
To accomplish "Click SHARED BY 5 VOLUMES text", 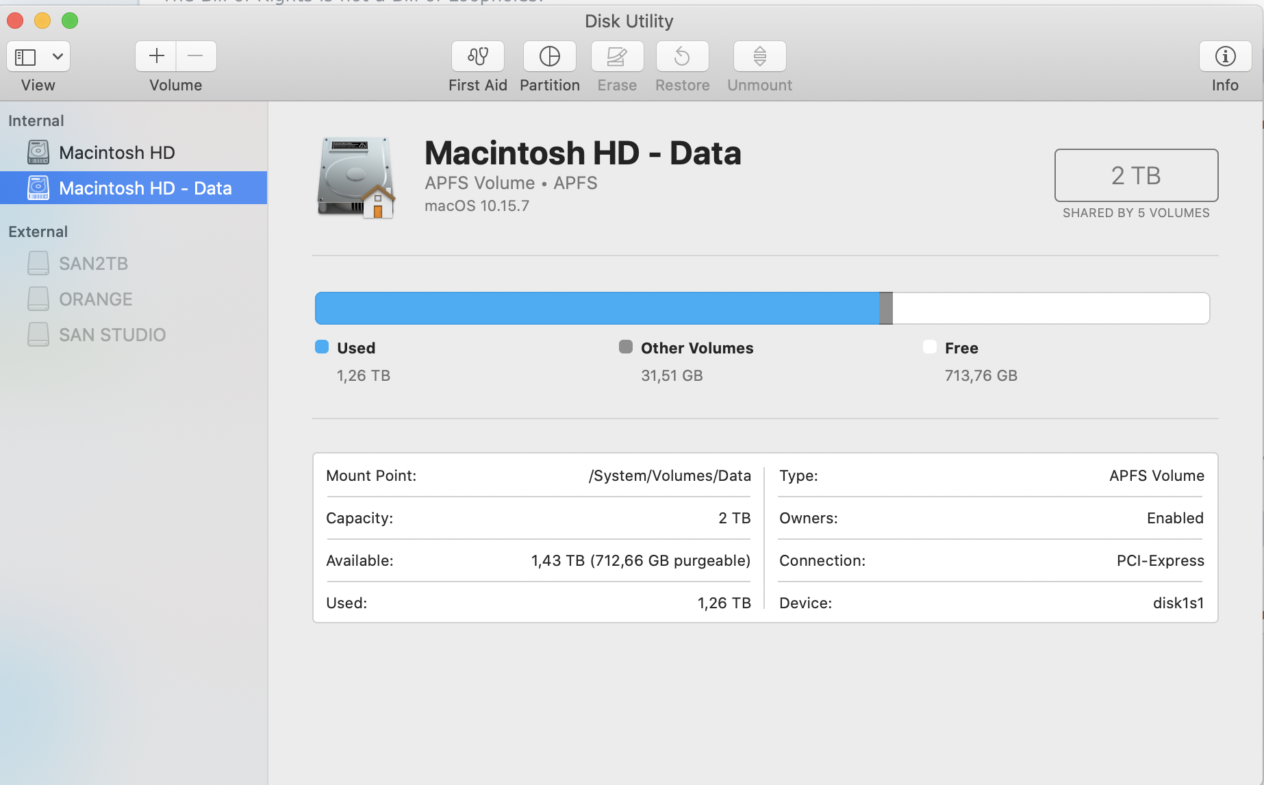I will (x=1136, y=213).
